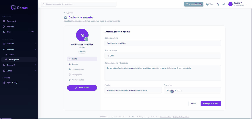Click the Agentes robot sidebar icon
Viewport: 252px width, 119px height.
coord(4,50)
